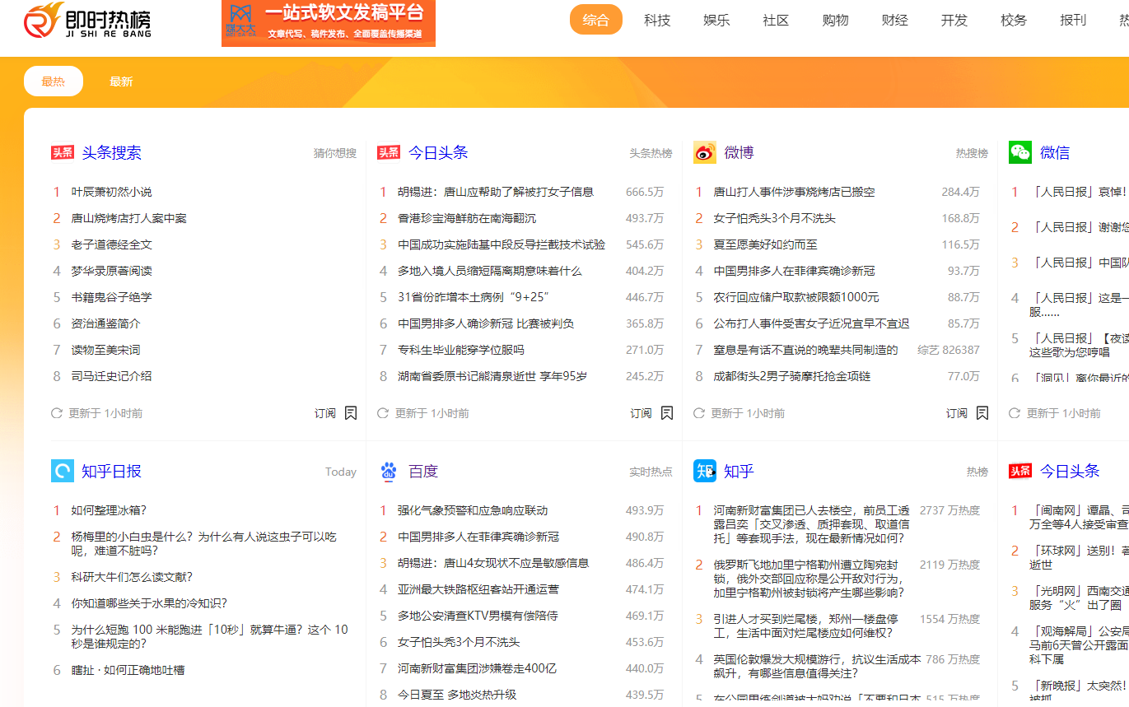Open 专科生毕业能穿学位服吗 headline
This screenshot has height=707, width=1129.
pyautogui.click(x=461, y=350)
